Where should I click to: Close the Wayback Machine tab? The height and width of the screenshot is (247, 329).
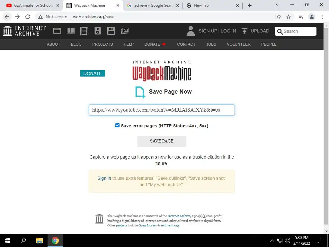(118, 5)
